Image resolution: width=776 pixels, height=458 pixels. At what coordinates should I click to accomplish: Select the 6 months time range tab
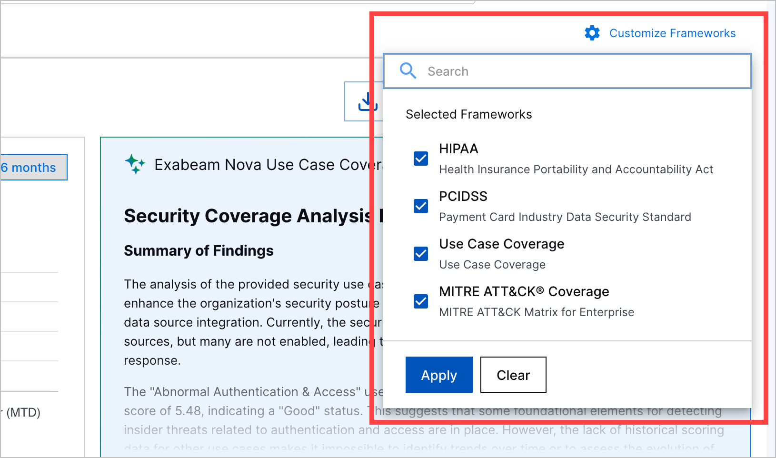tap(32, 168)
